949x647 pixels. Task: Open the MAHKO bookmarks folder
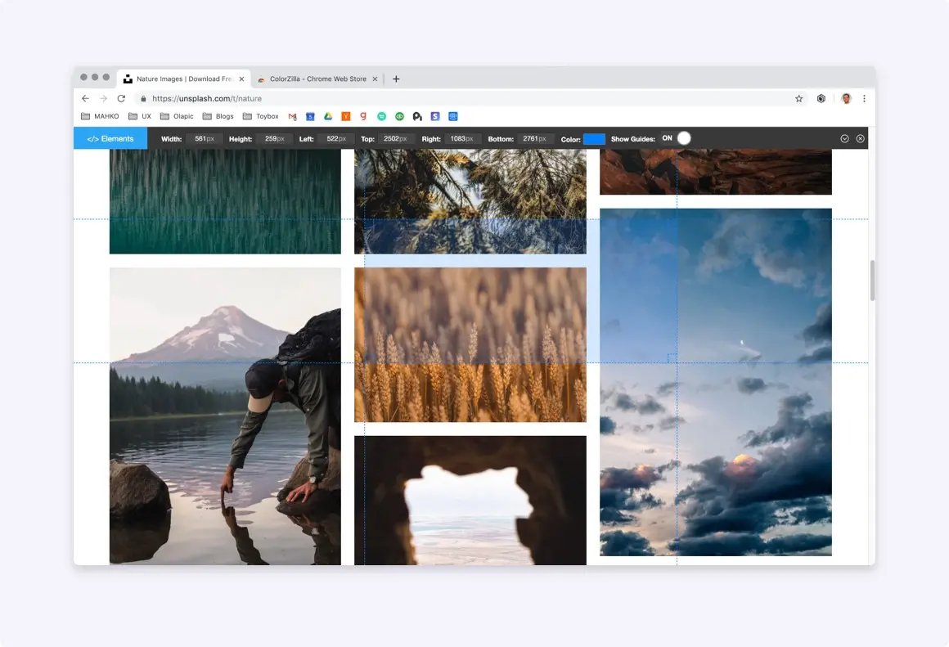pyautogui.click(x=100, y=116)
